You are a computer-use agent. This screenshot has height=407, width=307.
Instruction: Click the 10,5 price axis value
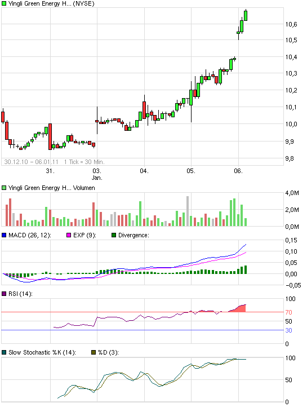pyautogui.click(x=291, y=40)
